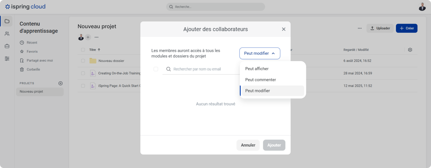Open the sliders settings icon in sidebar
This screenshot has height=168, width=431.
click(x=7, y=59)
